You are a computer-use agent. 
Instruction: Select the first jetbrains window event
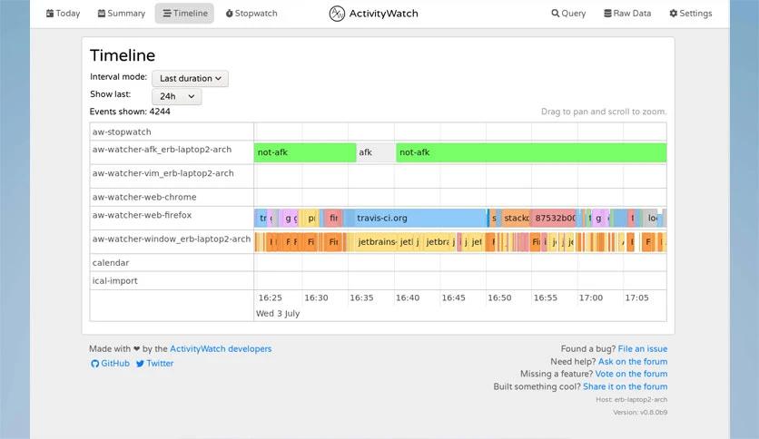pyautogui.click(x=377, y=242)
